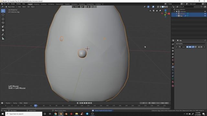Open viewport shading options dropdown

(169, 7)
